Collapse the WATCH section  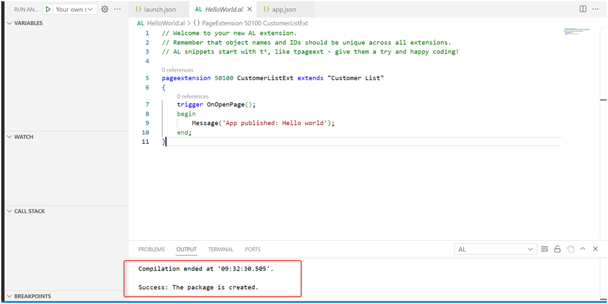[x=9, y=137]
